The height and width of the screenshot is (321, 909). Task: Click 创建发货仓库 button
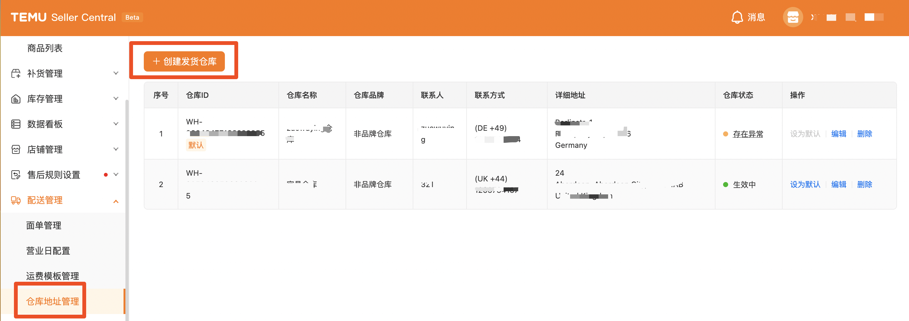tap(184, 61)
